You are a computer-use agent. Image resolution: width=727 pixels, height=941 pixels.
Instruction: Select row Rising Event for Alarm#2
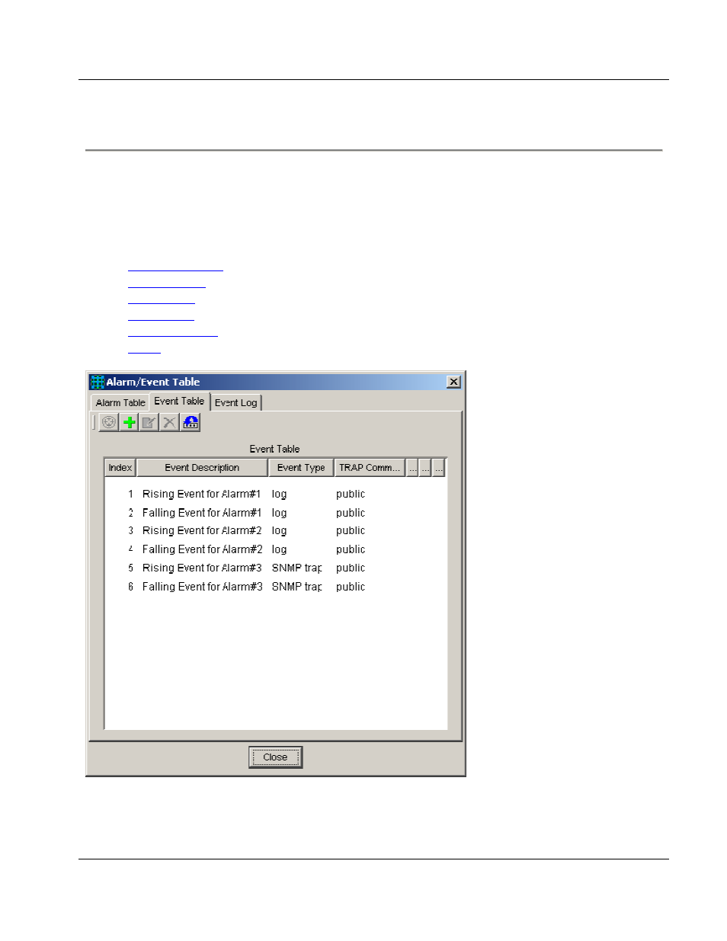point(275,530)
